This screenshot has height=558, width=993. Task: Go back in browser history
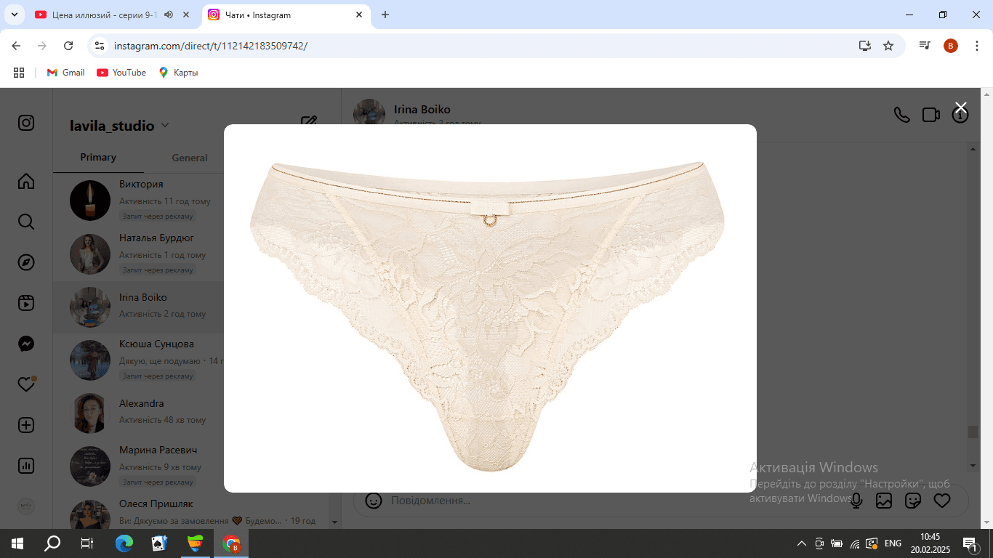pos(17,46)
